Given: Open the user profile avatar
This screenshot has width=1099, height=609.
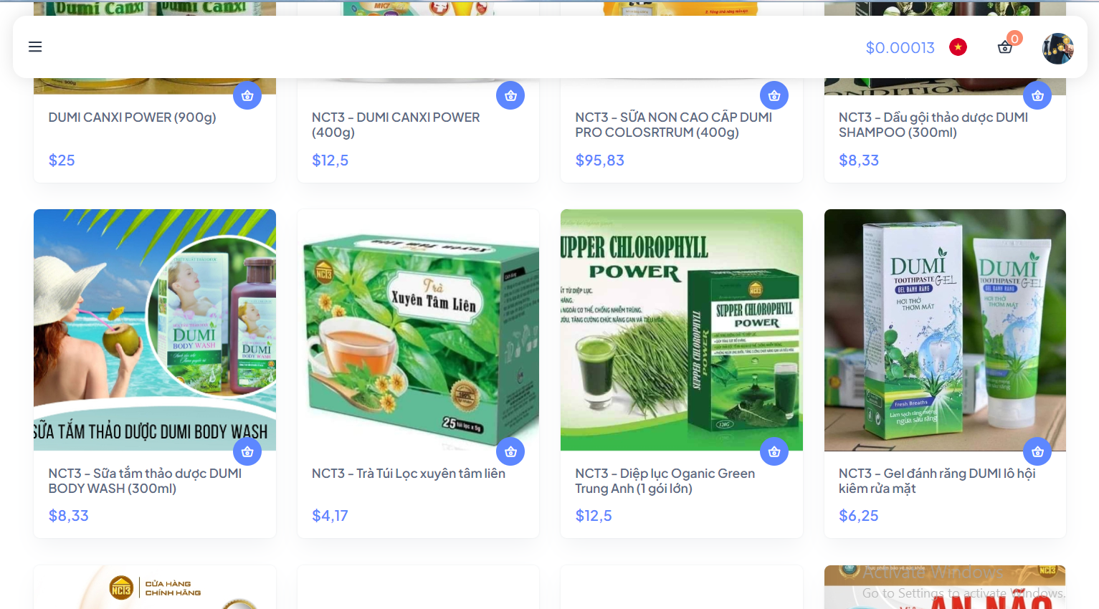Looking at the screenshot, I should coord(1057,48).
